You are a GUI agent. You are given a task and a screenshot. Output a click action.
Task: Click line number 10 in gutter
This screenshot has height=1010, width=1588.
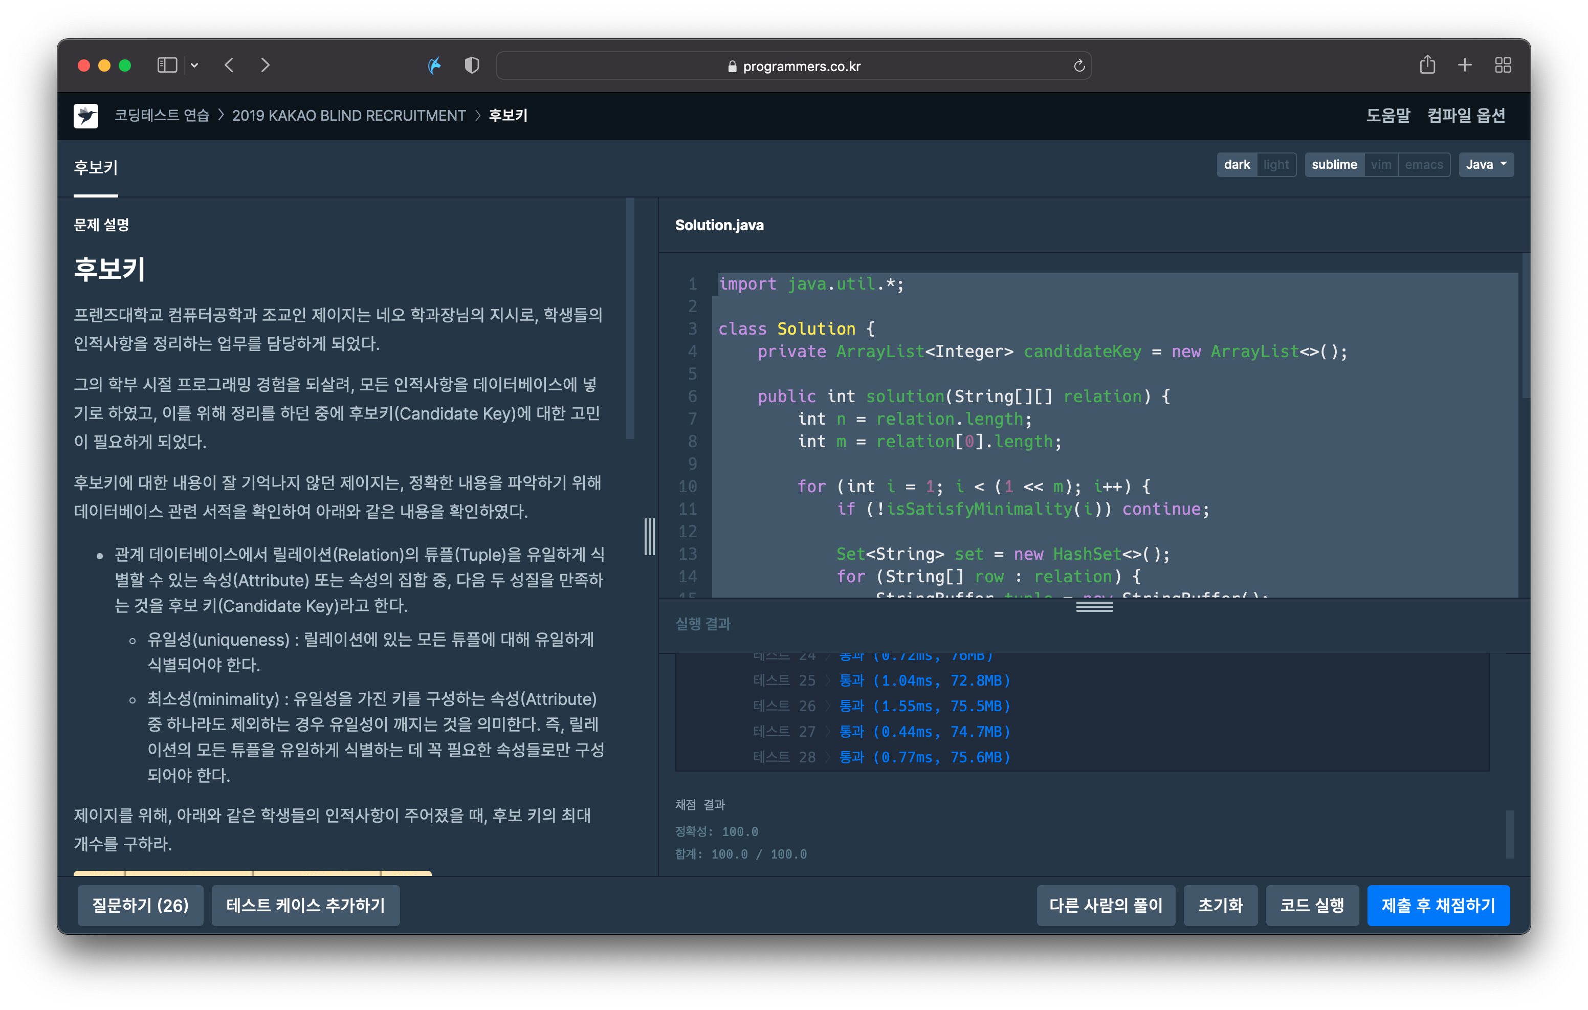pos(687,487)
